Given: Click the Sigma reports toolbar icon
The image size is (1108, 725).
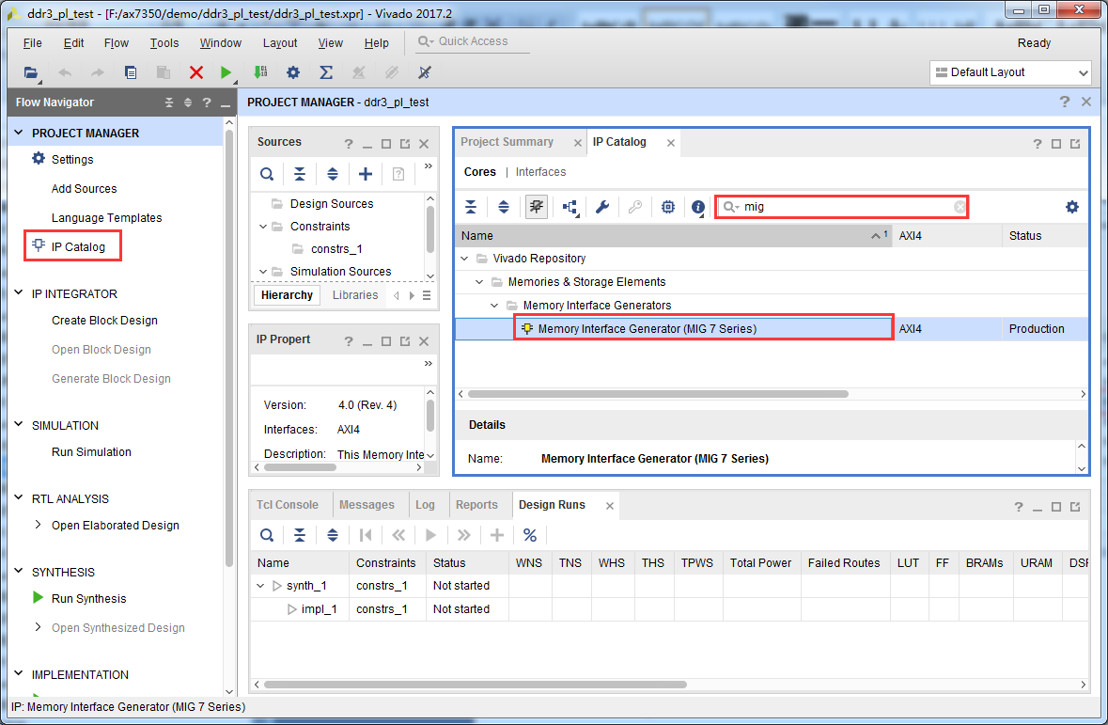Looking at the screenshot, I should (326, 72).
